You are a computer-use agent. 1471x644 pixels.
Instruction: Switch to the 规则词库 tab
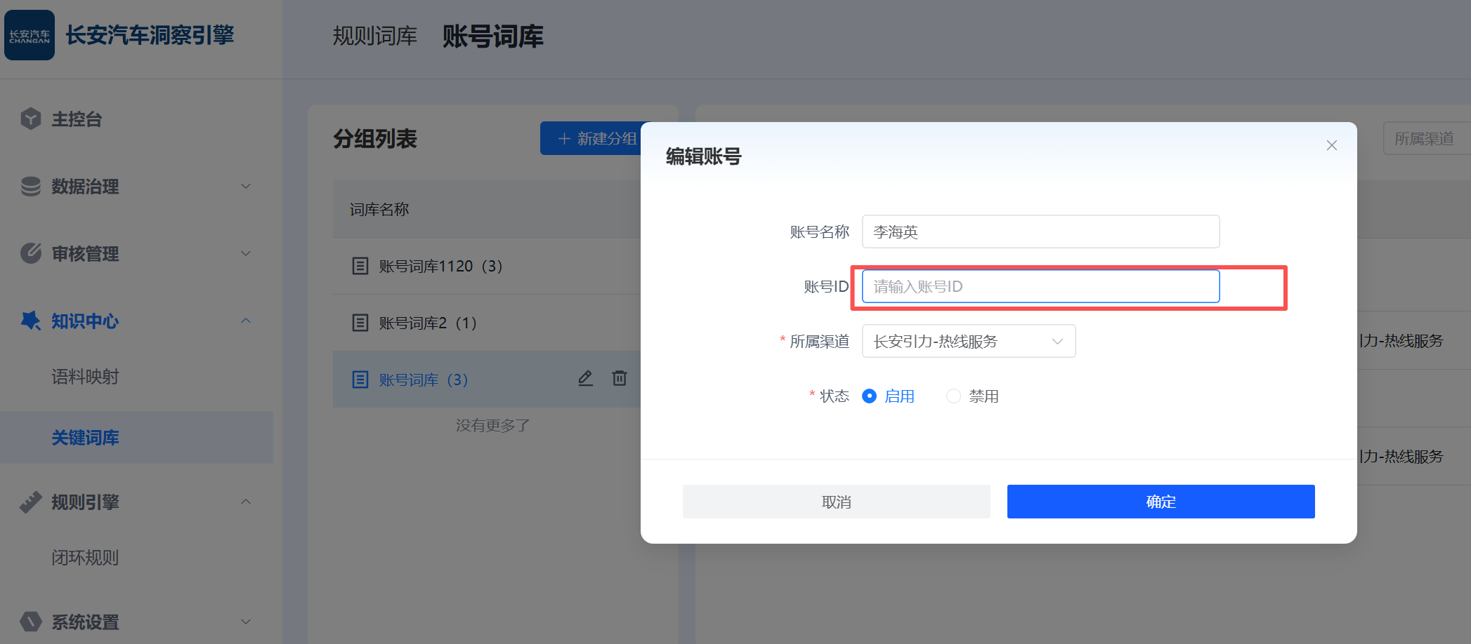point(374,36)
